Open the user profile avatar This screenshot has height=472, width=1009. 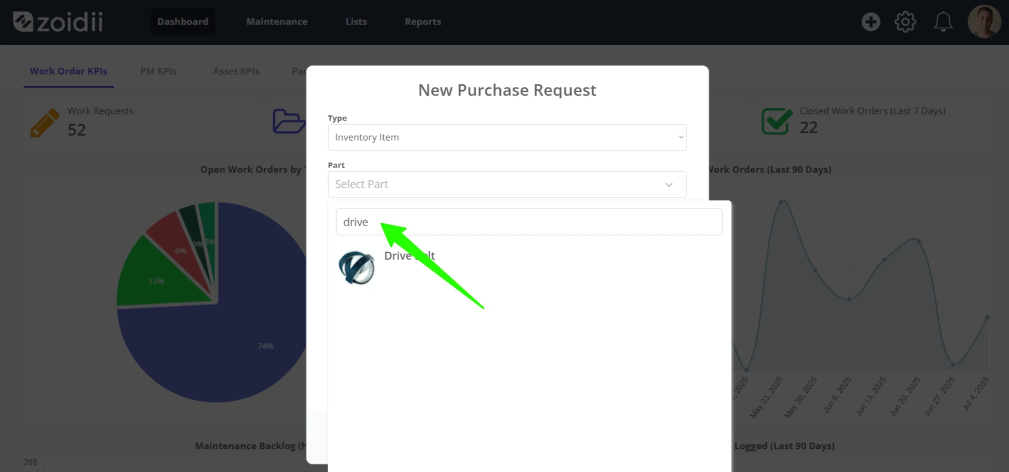point(984,22)
